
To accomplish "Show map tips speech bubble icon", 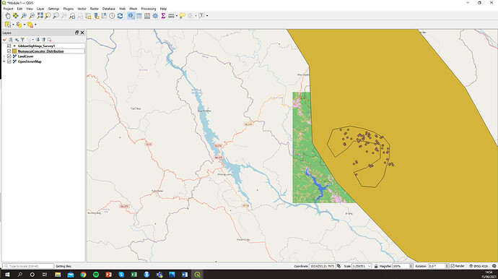I will pos(182,16).
